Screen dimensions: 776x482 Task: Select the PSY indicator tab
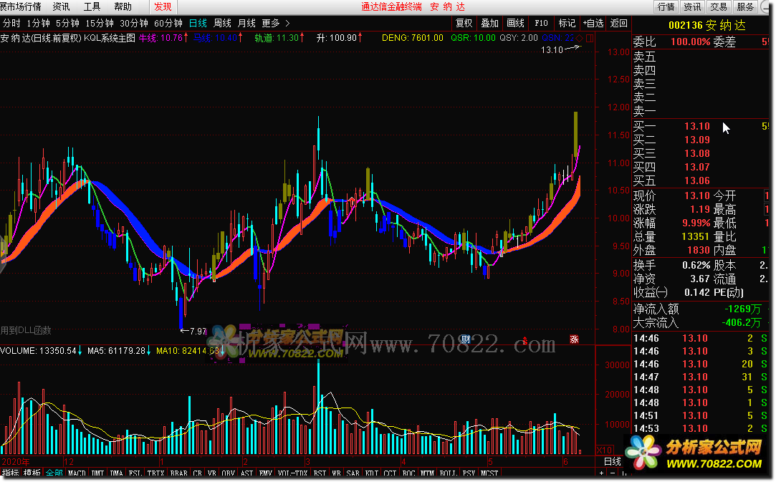(x=469, y=473)
